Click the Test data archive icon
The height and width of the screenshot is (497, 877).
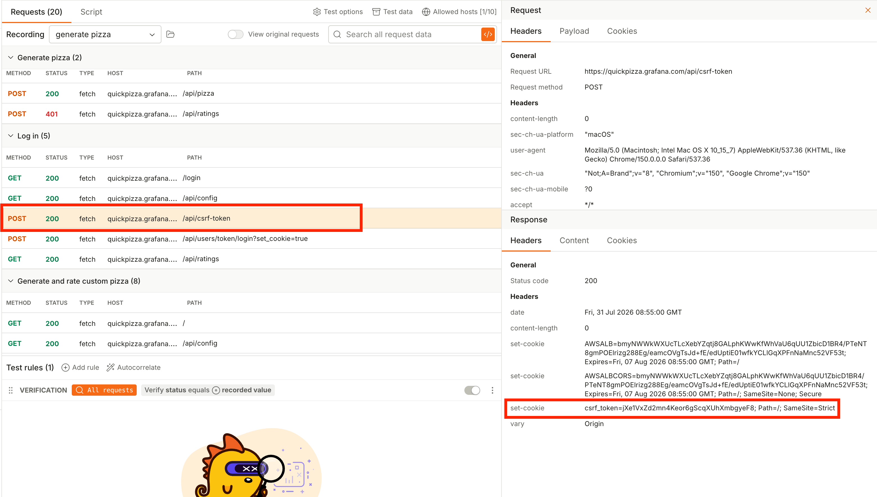pos(376,12)
